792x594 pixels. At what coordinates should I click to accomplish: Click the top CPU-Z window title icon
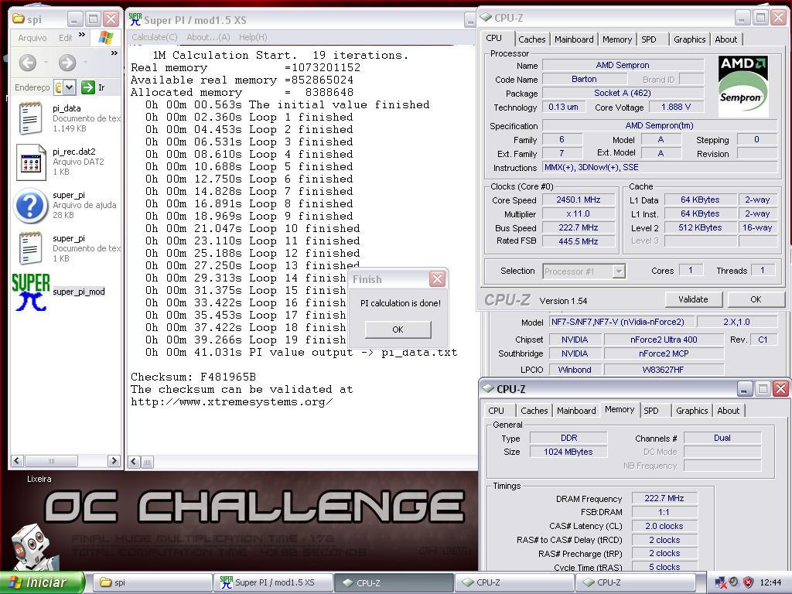point(486,17)
